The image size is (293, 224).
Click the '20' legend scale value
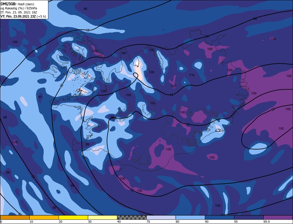point(61,222)
